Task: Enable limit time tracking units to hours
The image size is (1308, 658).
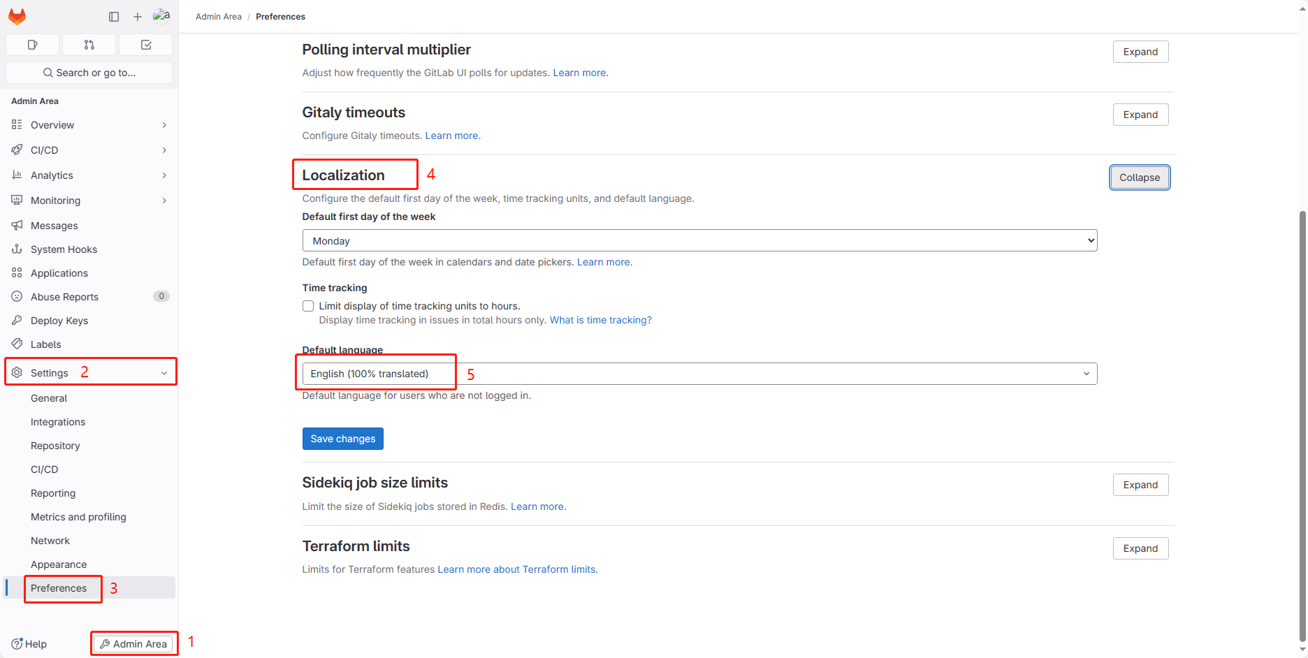Action: point(308,306)
